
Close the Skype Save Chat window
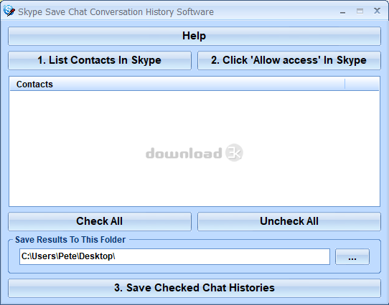click(x=377, y=11)
